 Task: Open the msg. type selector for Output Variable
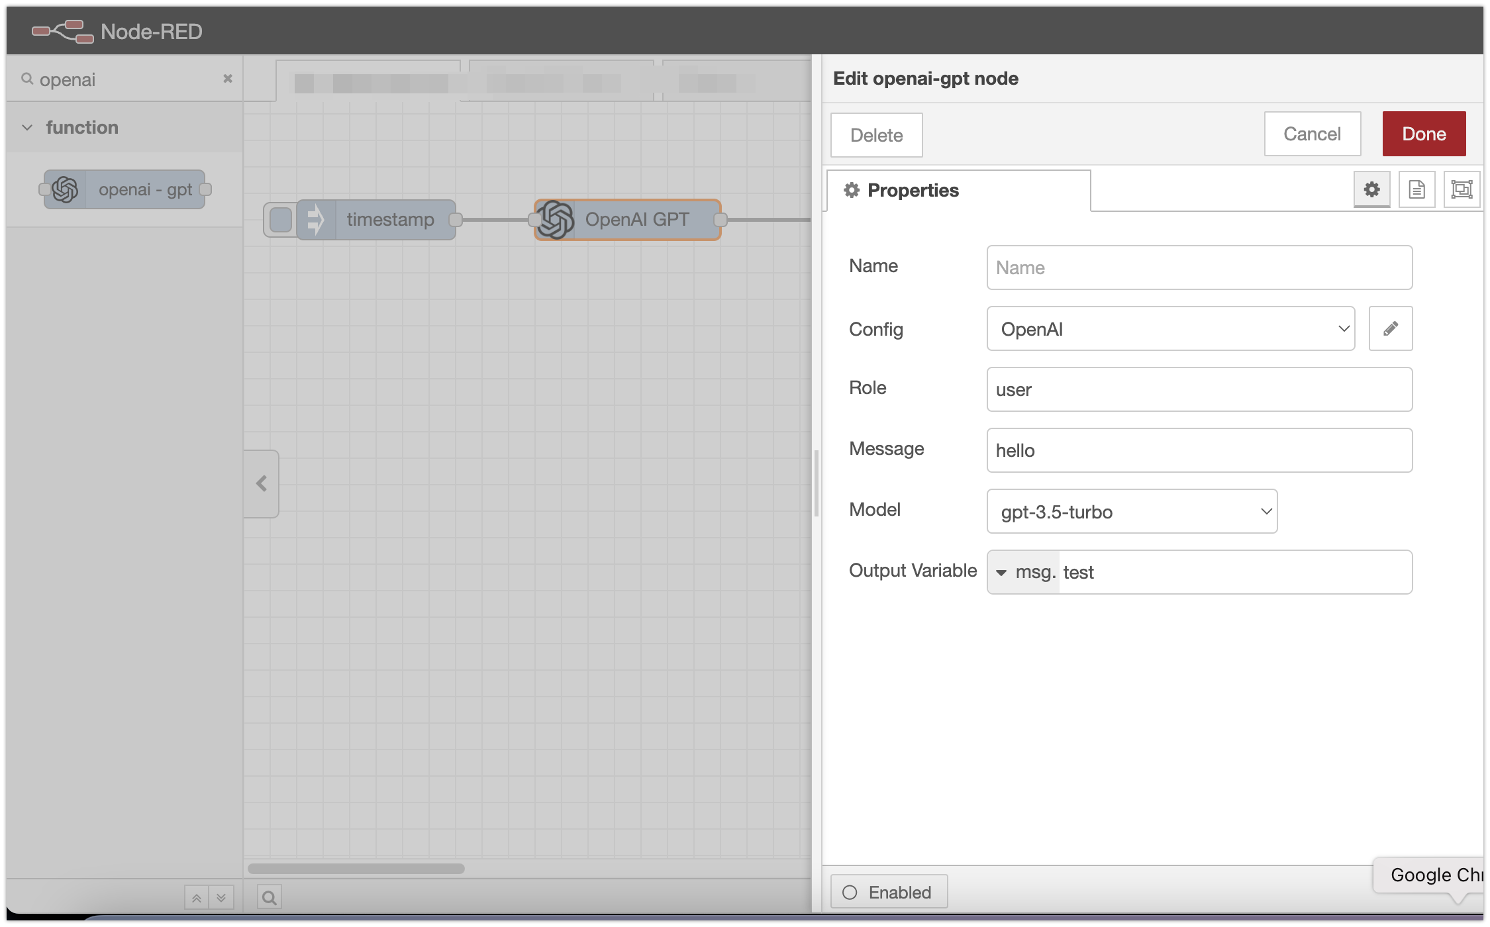coord(1024,572)
